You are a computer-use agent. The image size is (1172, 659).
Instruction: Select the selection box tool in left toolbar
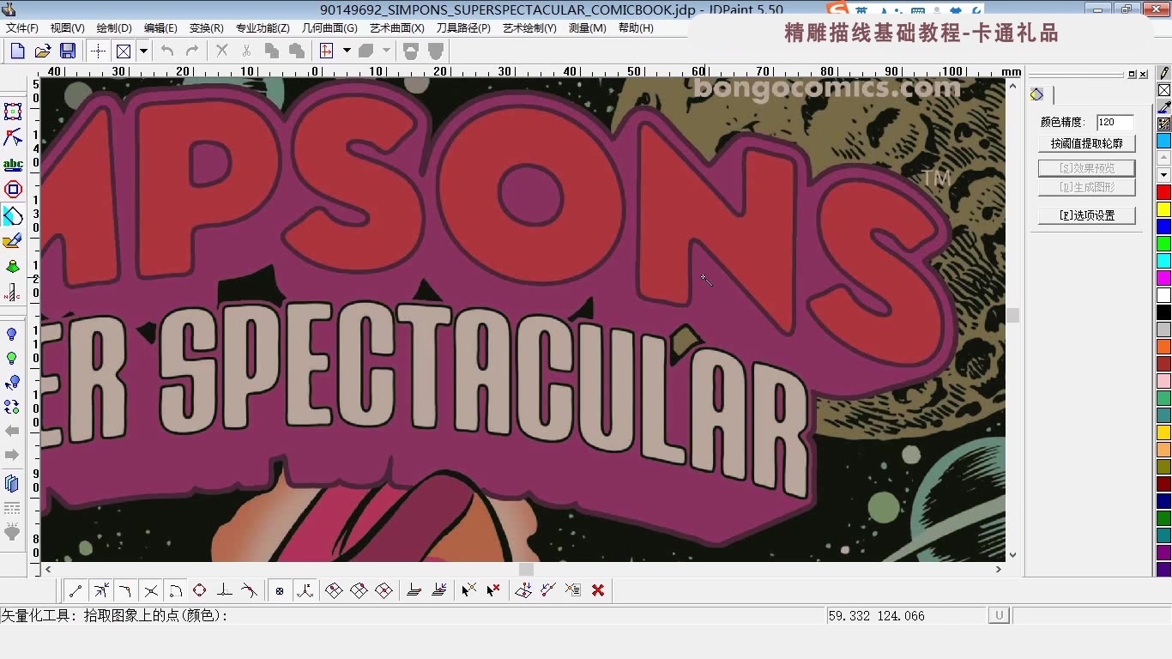click(x=13, y=112)
